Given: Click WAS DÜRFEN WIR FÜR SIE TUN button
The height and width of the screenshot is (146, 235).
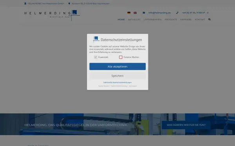Looking at the screenshot, I should [186, 125].
